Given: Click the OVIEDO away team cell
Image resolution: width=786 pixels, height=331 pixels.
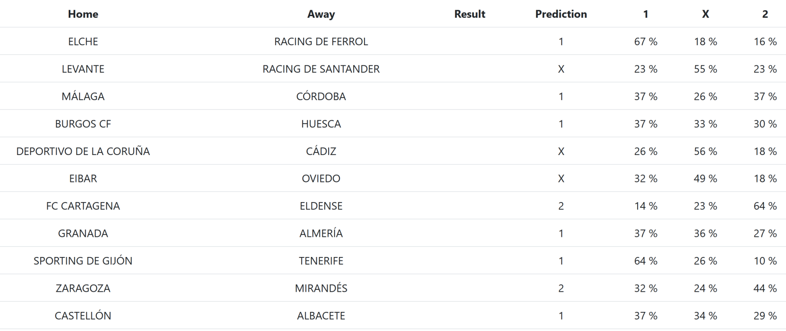Looking at the screenshot, I should click(321, 178).
